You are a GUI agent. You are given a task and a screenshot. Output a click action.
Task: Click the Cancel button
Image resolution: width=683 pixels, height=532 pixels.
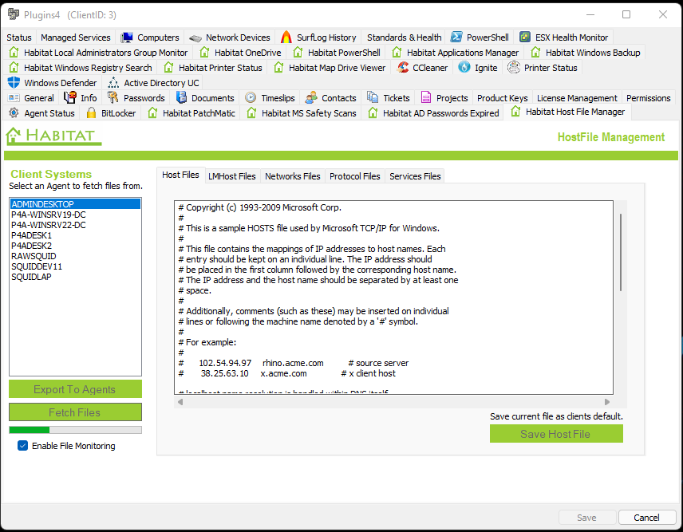click(x=646, y=517)
